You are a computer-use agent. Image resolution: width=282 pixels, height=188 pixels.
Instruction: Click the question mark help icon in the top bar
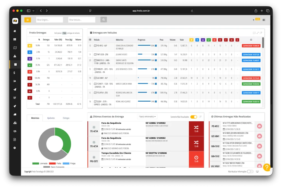[254, 20]
